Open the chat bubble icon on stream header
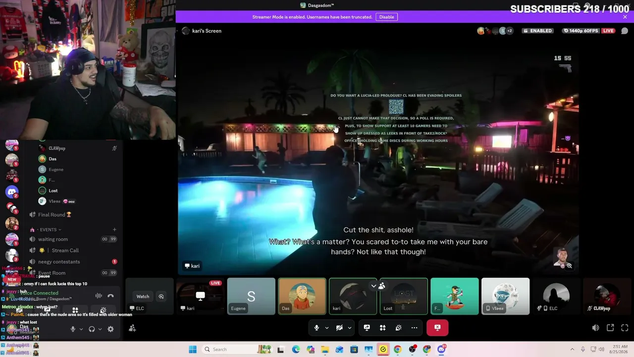Image resolution: width=634 pixels, height=357 pixels. coord(625,31)
